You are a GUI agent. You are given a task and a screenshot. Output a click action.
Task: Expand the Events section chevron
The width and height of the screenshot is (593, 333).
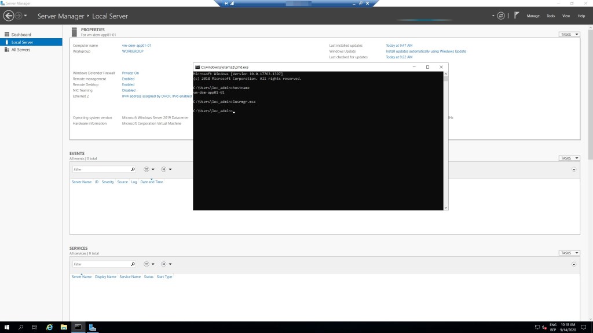pos(574,169)
